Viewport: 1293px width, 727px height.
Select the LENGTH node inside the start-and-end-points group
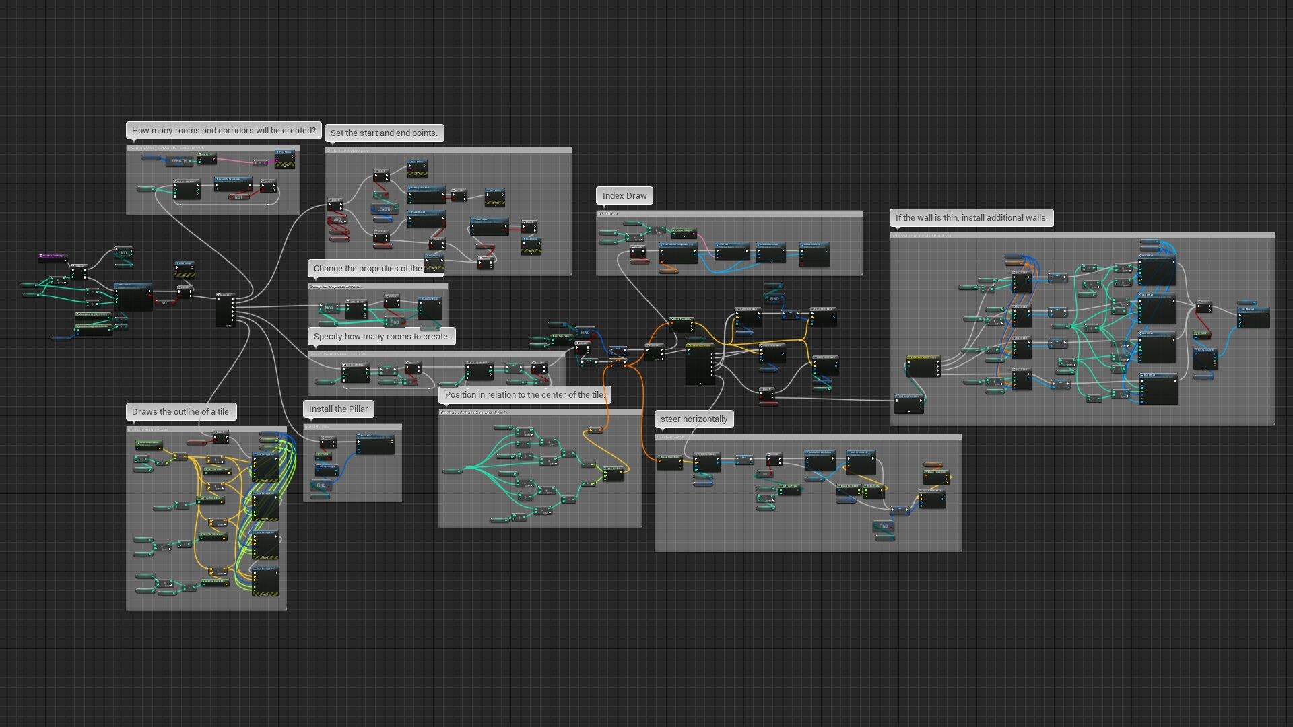coord(386,209)
